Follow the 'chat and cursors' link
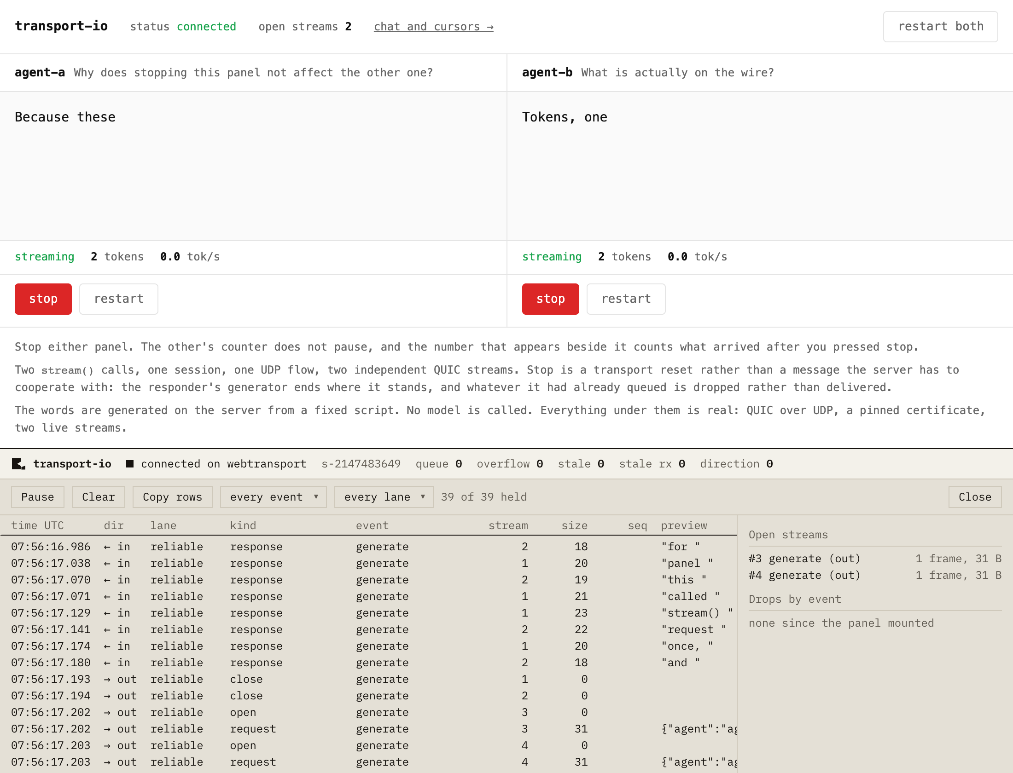Screen dimensions: 1013x773 (433, 27)
